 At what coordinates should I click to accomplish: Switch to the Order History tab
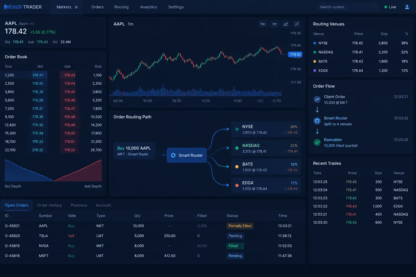point(50,205)
